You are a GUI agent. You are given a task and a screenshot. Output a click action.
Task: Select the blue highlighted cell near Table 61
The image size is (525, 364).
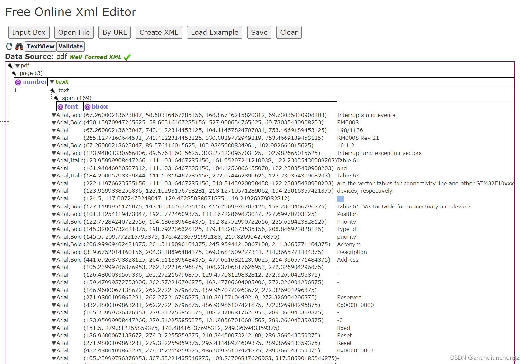(340, 199)
